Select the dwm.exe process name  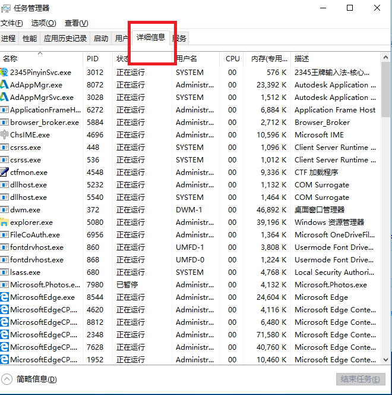[25, 210]
